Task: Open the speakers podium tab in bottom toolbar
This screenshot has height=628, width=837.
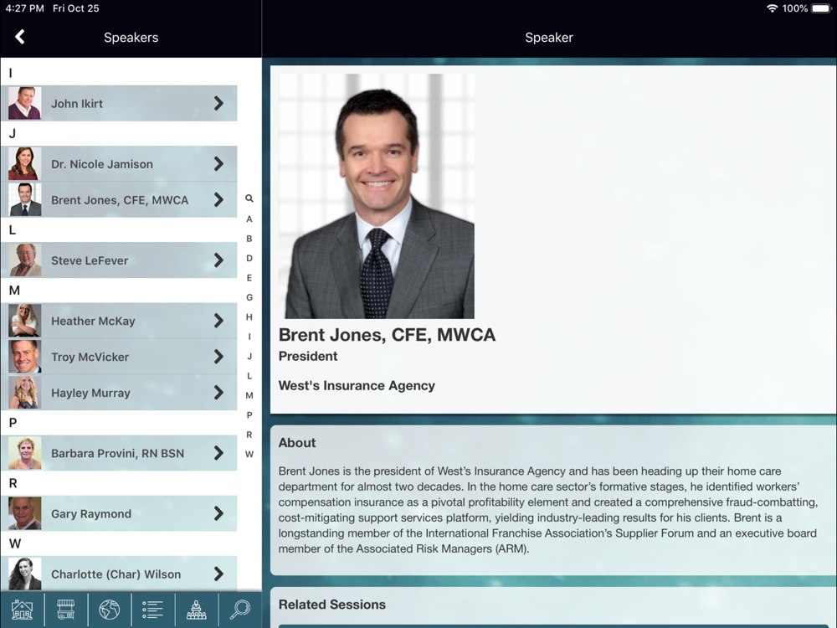Action: tap(197, 610)
